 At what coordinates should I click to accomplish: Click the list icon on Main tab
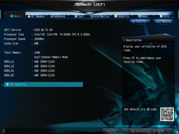click(12, 16)
